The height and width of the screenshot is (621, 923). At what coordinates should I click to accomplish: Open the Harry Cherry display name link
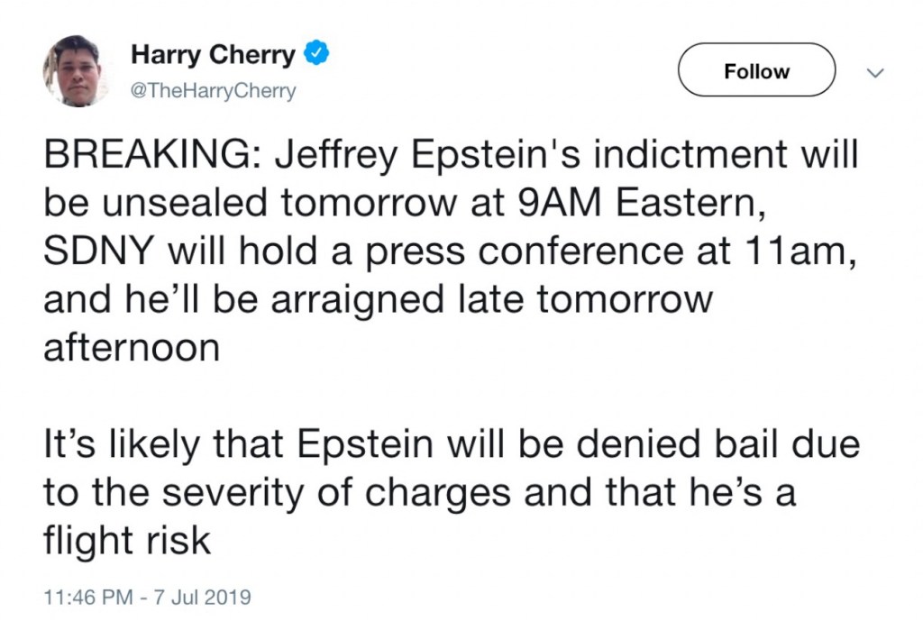(213, 56)
